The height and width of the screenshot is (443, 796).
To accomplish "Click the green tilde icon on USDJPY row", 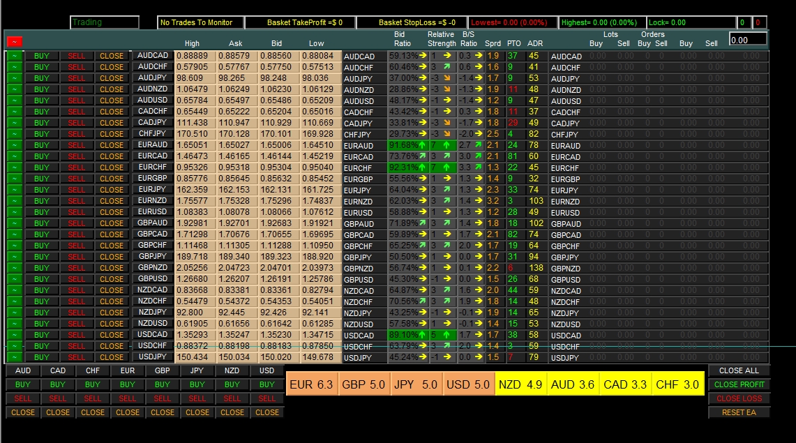I will [x=15, y=357].
